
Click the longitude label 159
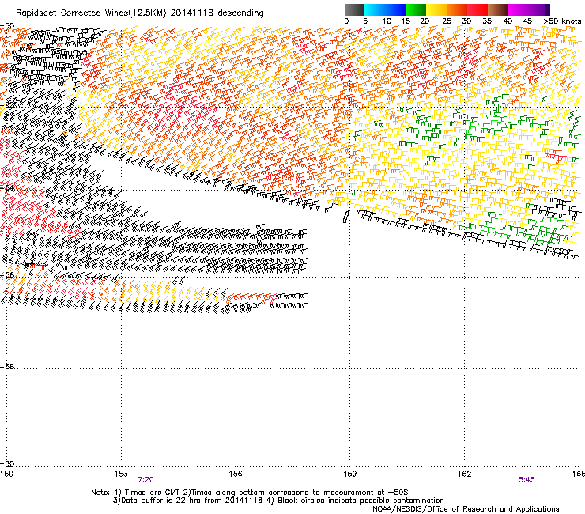pyautogui.click(x=350, y=474)
